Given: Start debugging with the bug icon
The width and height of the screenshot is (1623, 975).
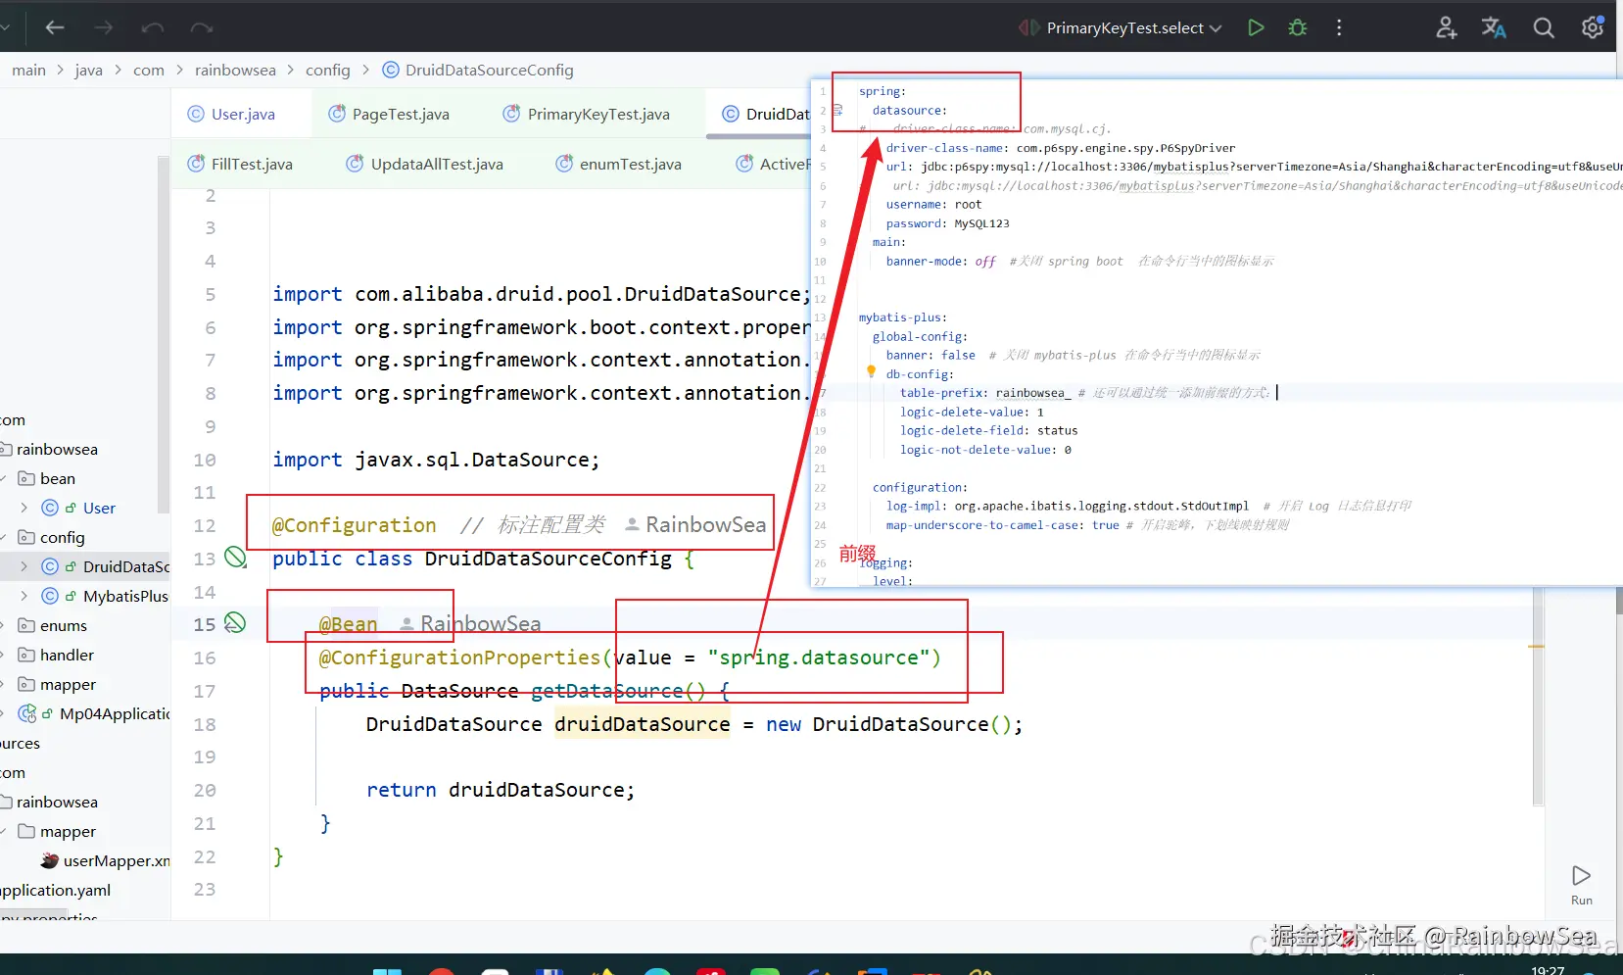Looking at the screenshot, I should (1298, 27).
